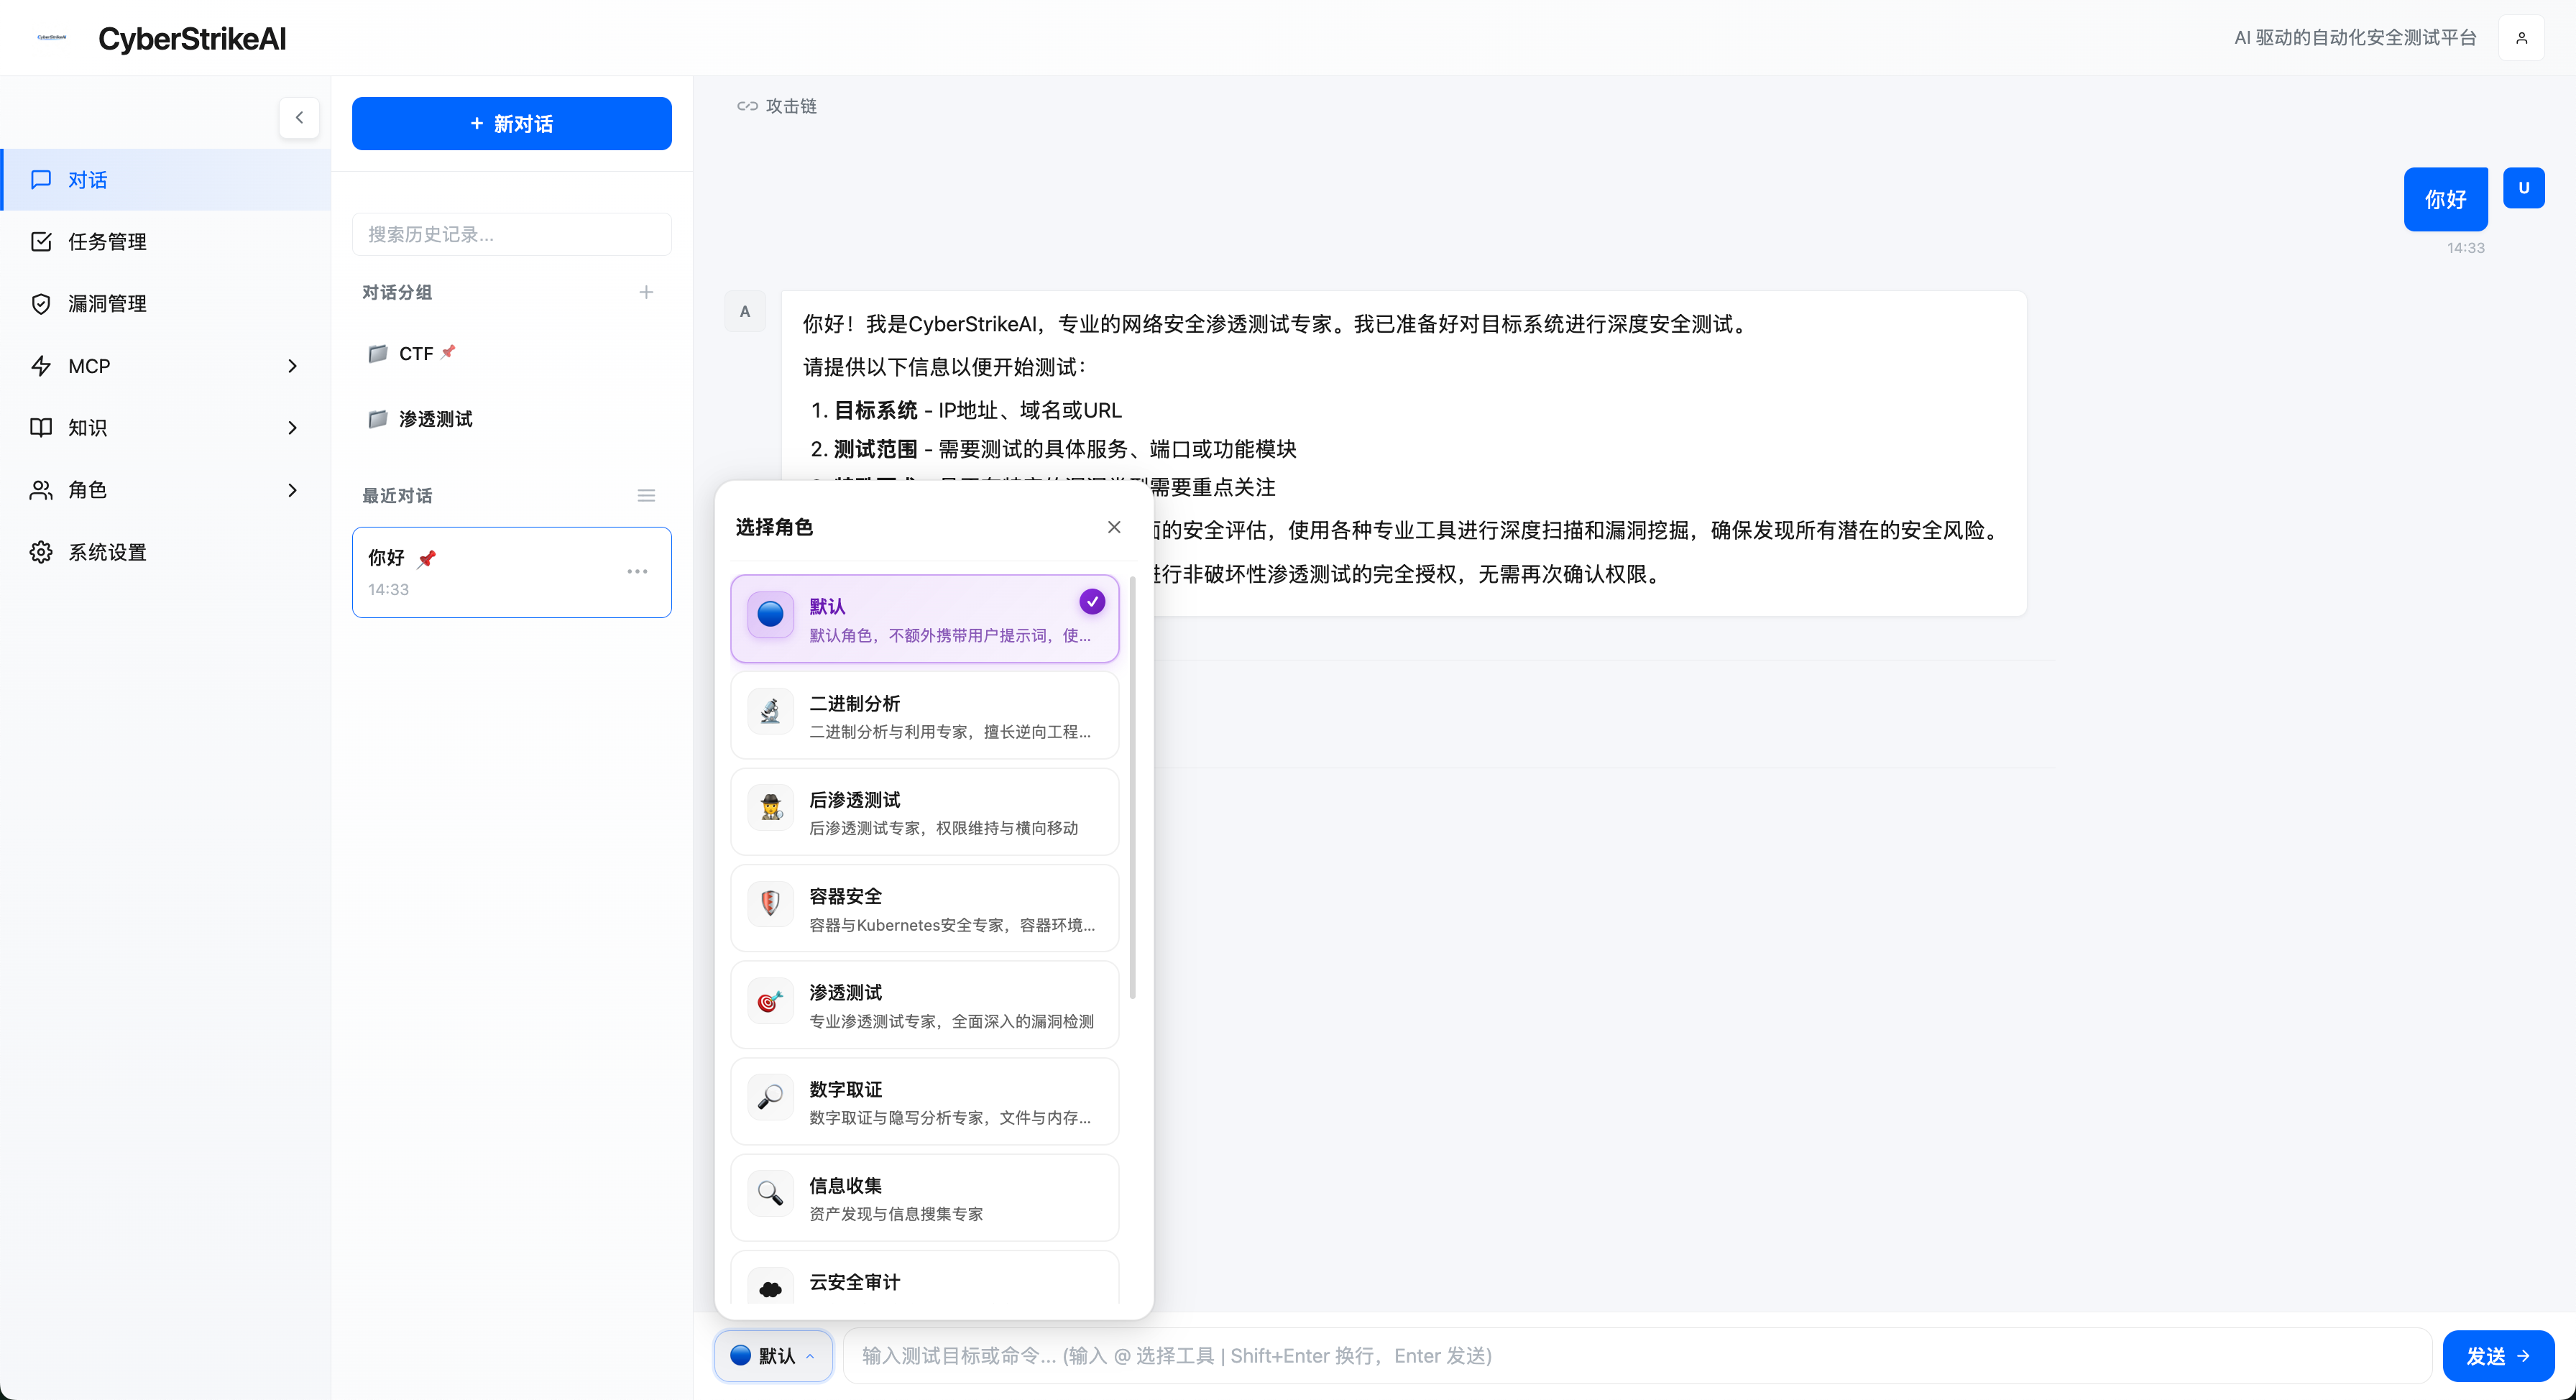Click the detective icon of 后渗透测试

click(770, 807)
